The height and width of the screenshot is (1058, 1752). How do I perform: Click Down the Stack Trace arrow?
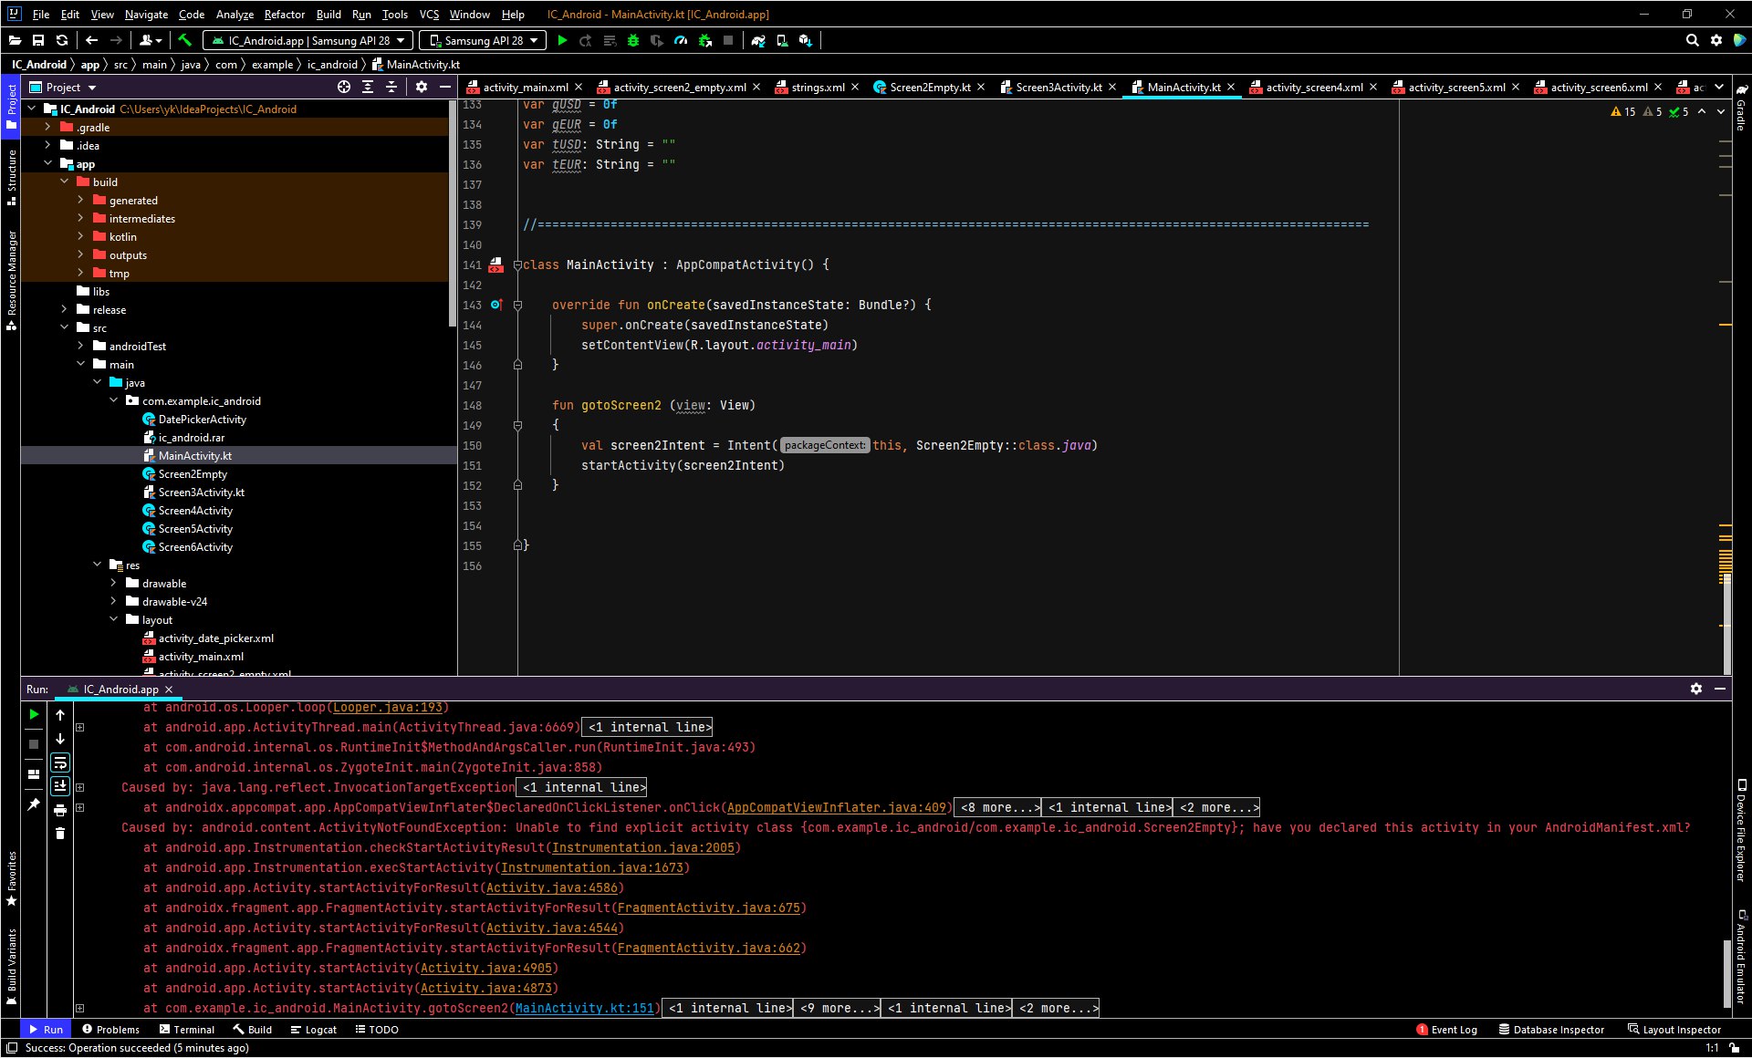point(60,739)
